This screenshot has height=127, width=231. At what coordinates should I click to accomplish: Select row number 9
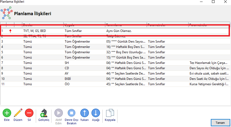[2, 73]
